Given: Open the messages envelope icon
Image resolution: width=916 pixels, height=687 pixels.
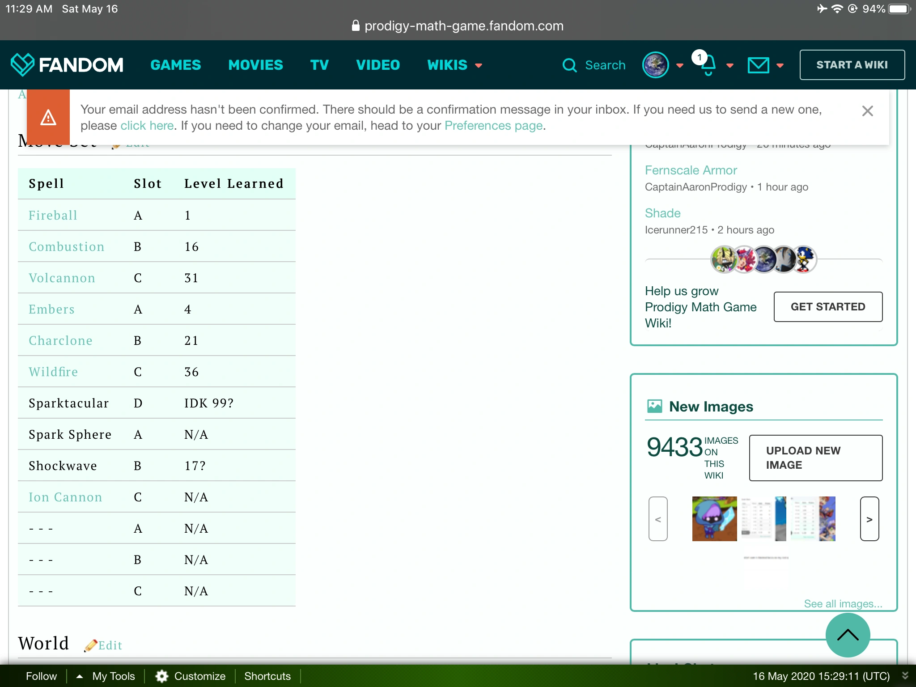Looking at the screenshot, I should (759, 65).
